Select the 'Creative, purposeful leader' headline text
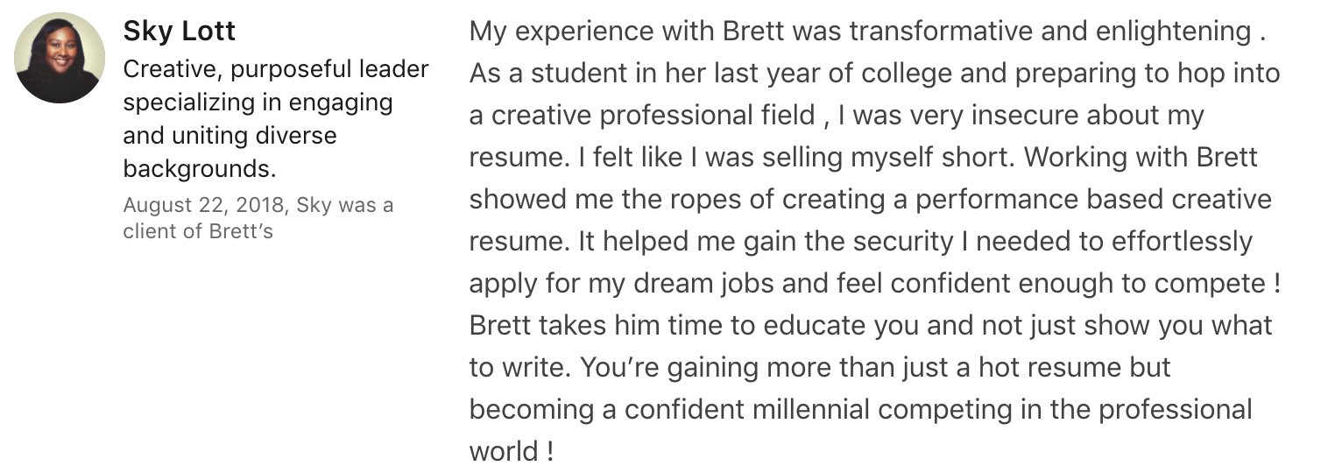The height and width of the screenshot is (473, 1335). coord(276,68)
